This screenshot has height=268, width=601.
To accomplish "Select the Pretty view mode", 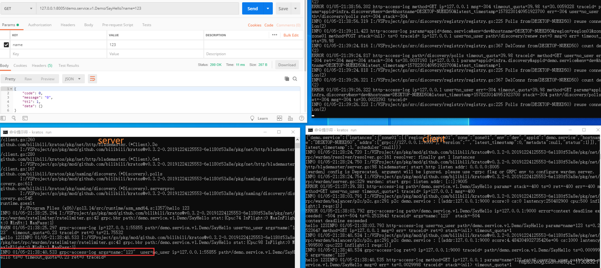I will [x=10, y=79].
